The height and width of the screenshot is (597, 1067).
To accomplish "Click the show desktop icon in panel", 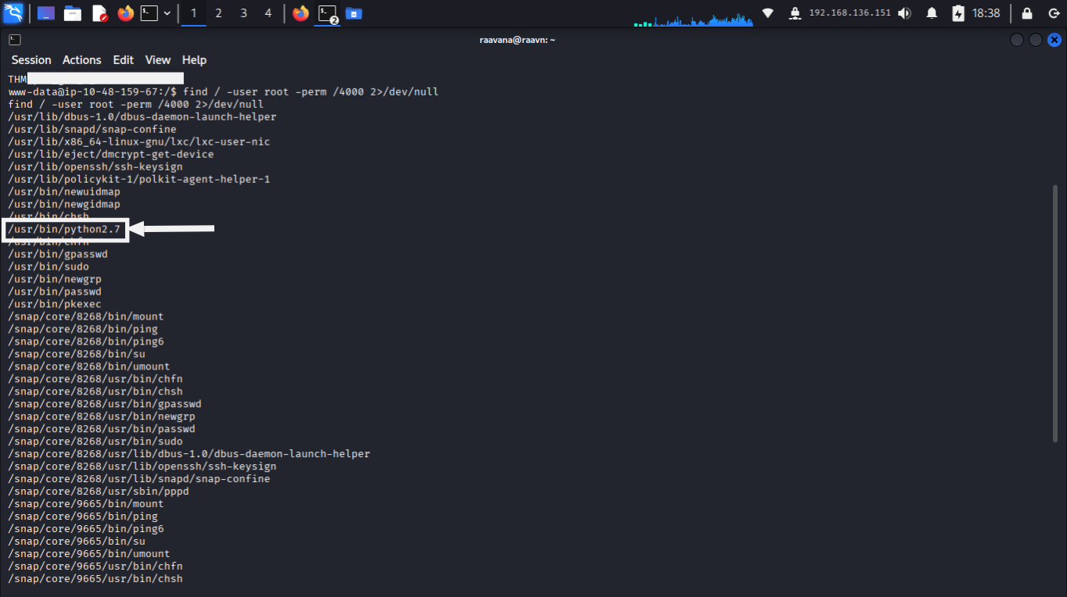I will pyautogui.click(x=46, y=13).
